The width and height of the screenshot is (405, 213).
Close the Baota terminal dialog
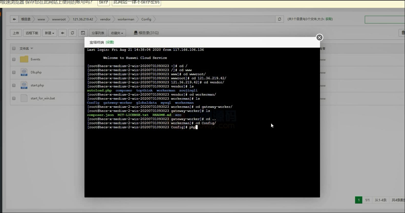pos(319,38)
